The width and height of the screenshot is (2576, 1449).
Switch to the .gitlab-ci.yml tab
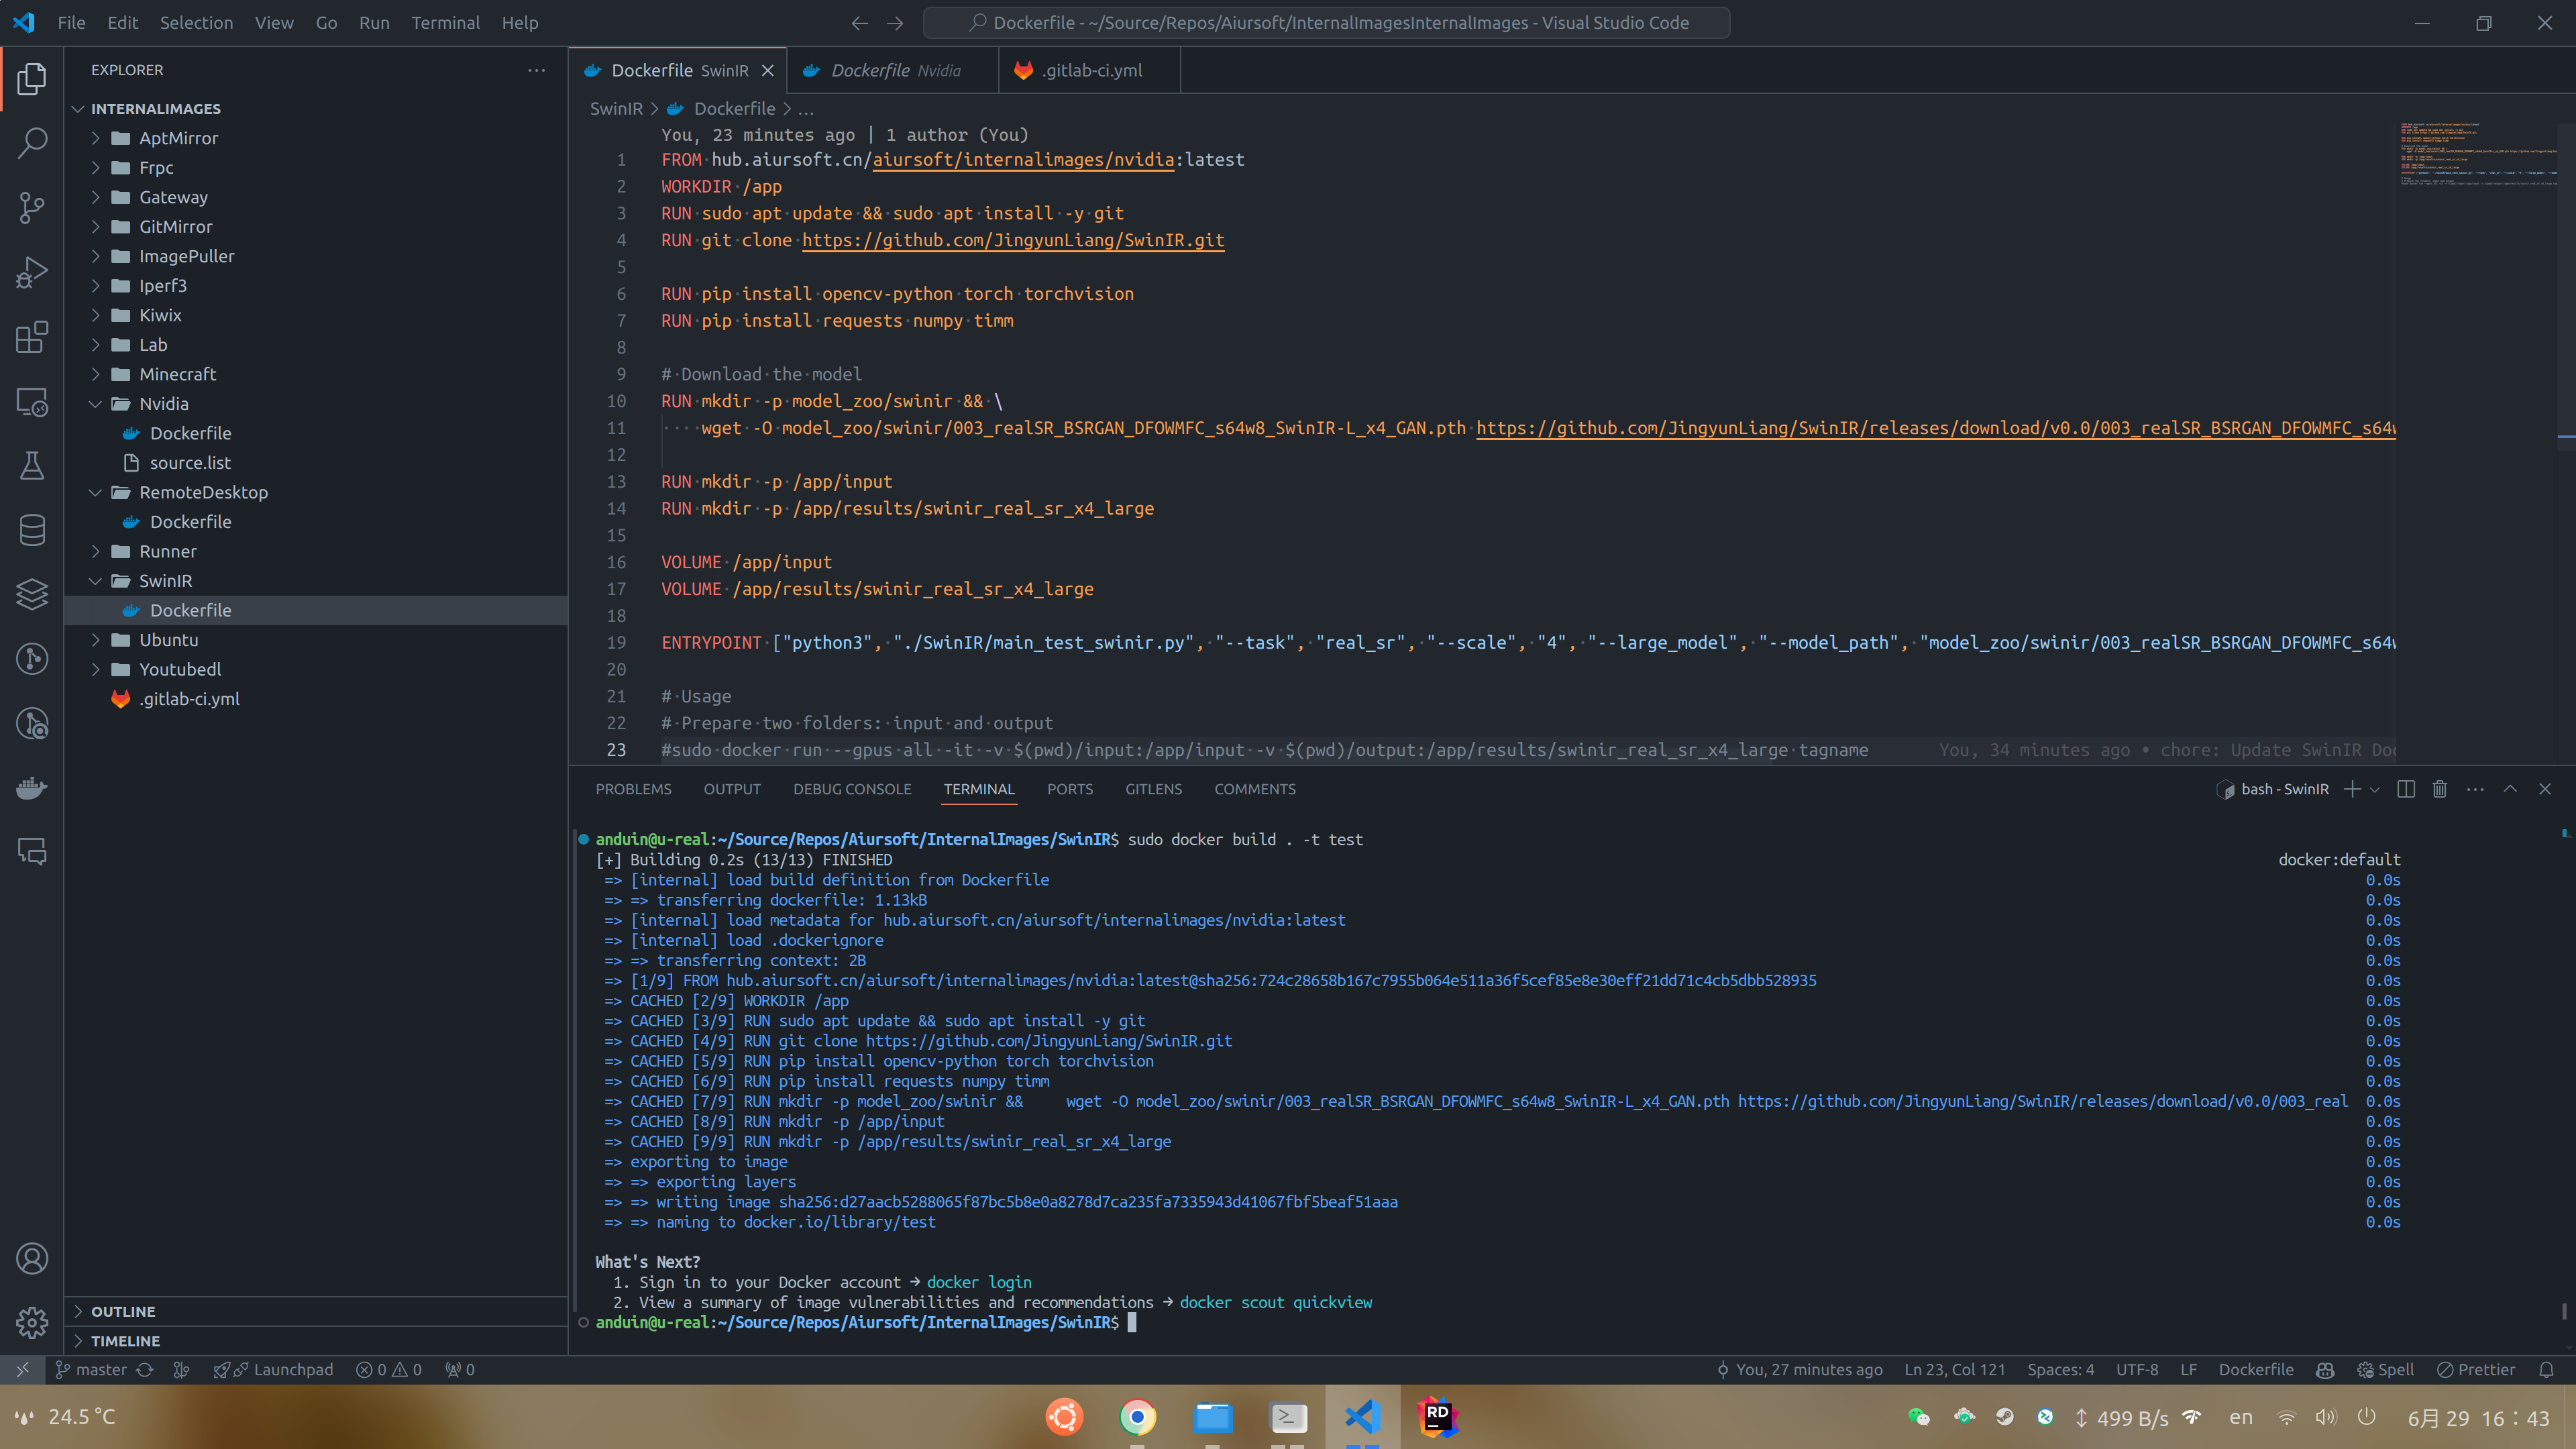click(1091, 70)
